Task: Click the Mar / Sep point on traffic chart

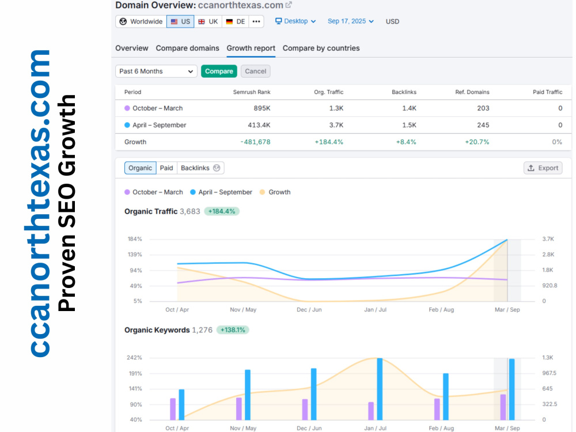Action: coord(507,240)
